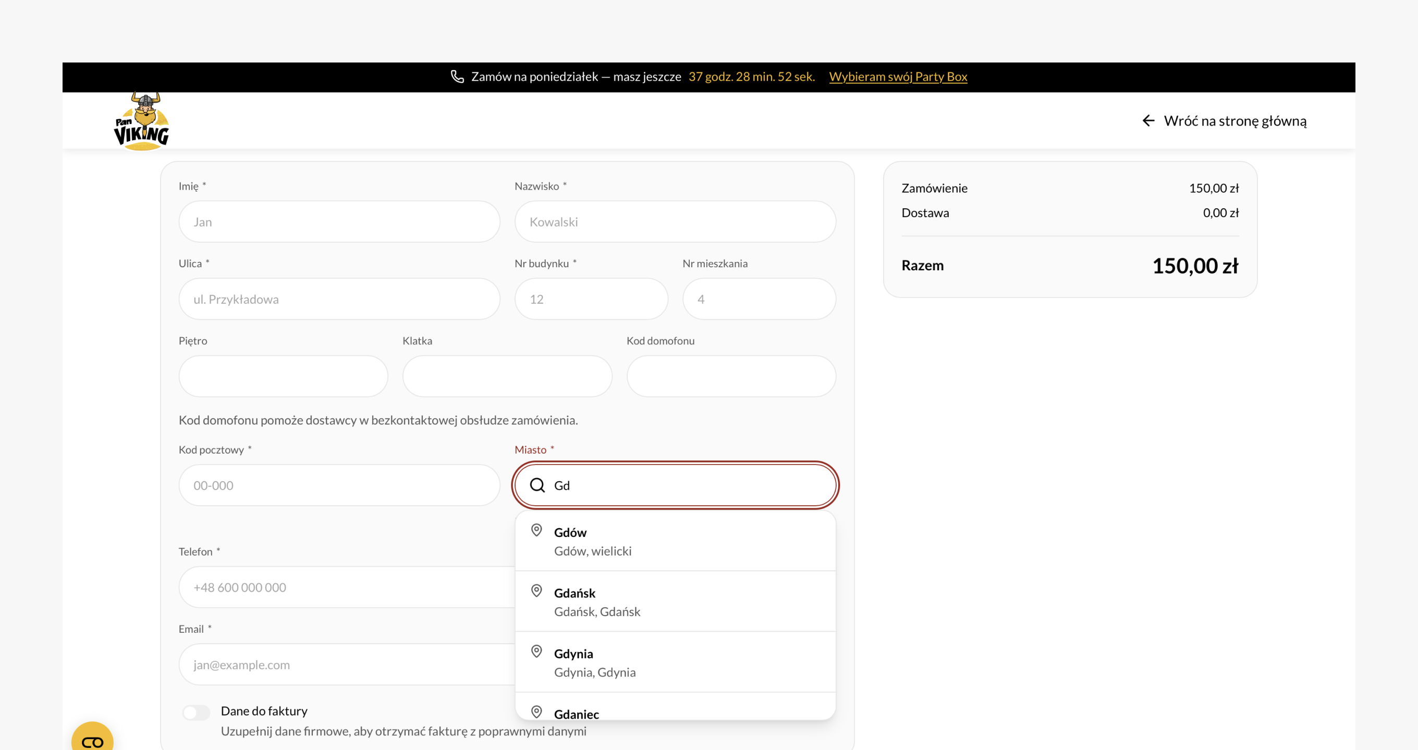Image resolution: width=1418 pixels, height=750 pixels.
Task: Click the countdown timer text in banner
Action: point(751,77)
